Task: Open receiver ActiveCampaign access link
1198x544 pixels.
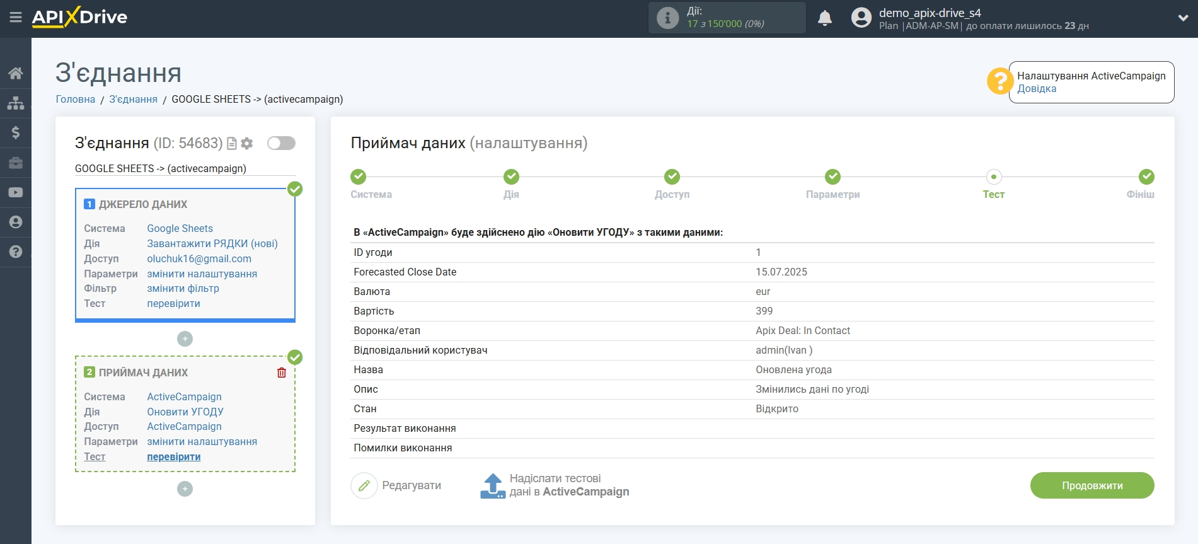Action: pyautogui.click(x=185, y=427)
